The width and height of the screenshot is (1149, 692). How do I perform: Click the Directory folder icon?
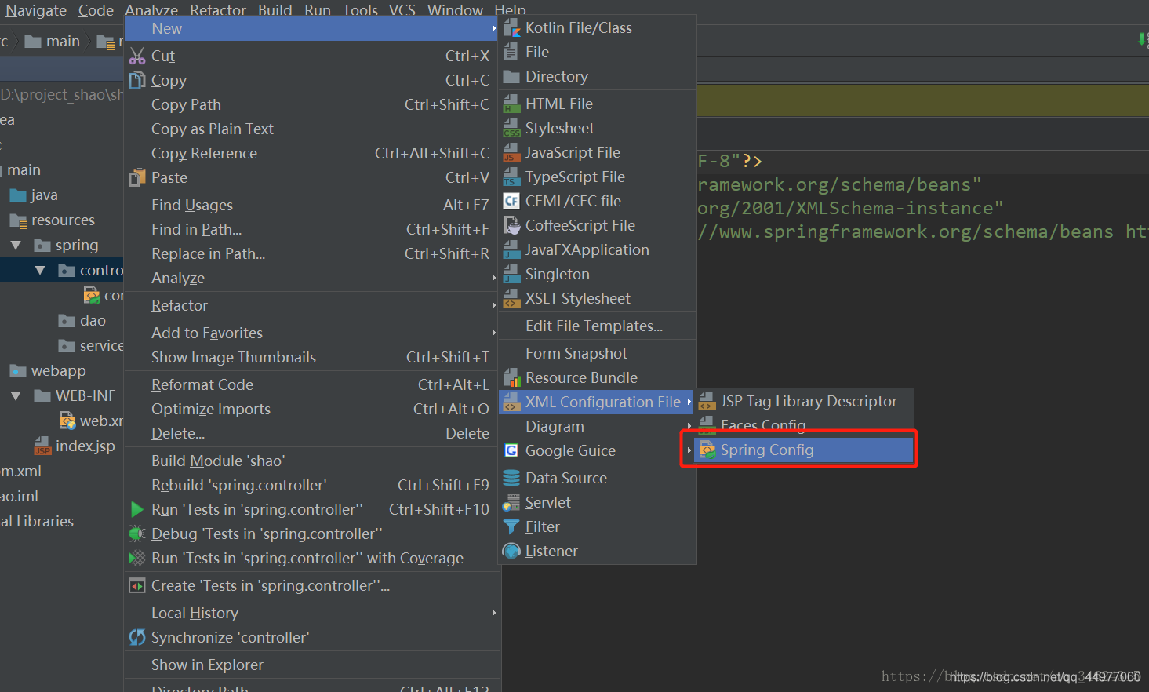pos(511,76)
